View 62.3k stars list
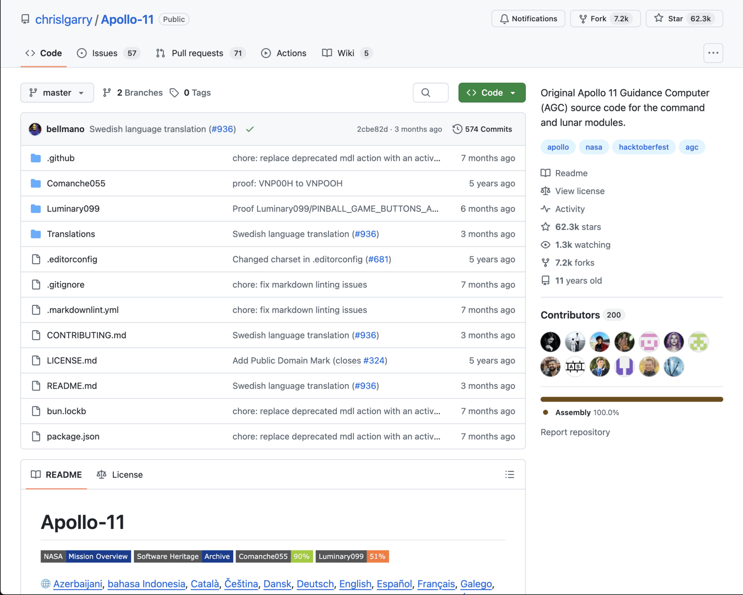743x595 pixels. pyautogui.click(x=571, y=227)
